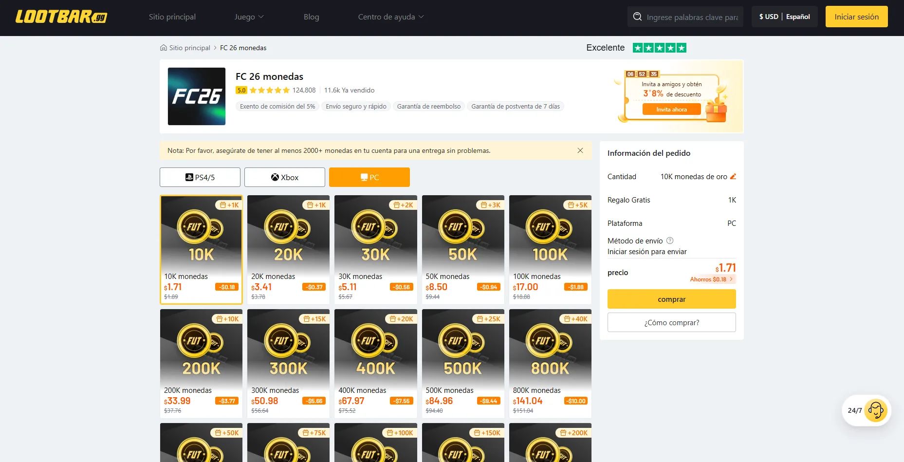Viewport: 904px width, 462px height.
Task: Click the yellow comprar button
Action: [x=672, y=299]
